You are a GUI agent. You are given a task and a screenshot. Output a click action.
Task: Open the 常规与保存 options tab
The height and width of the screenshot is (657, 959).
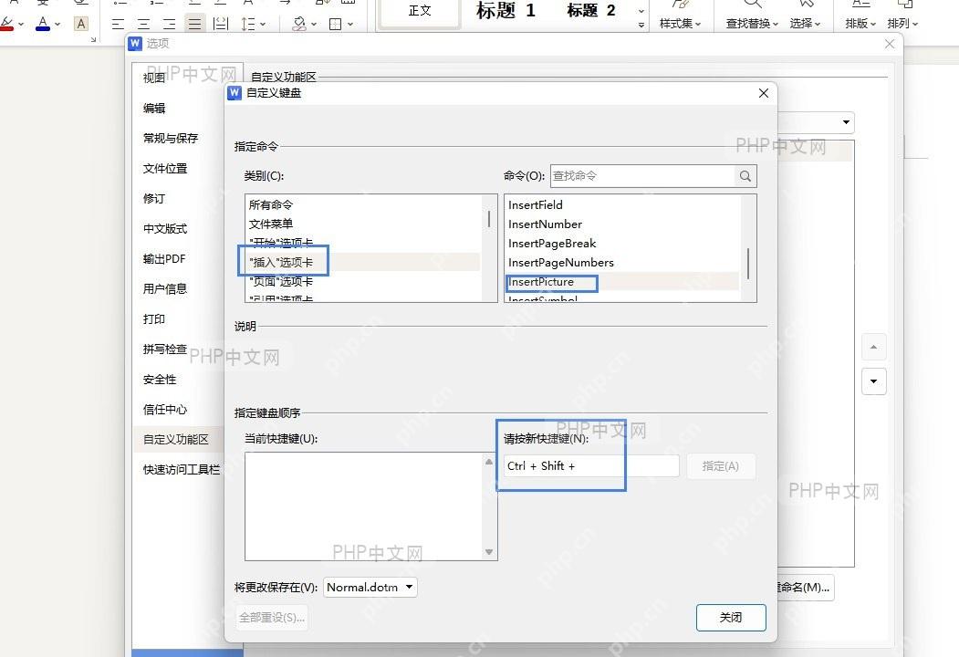coord(171,139)
